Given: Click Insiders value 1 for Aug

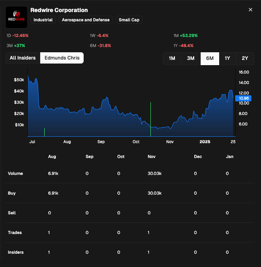Looking at the screenshot, I should pos(49,253).
